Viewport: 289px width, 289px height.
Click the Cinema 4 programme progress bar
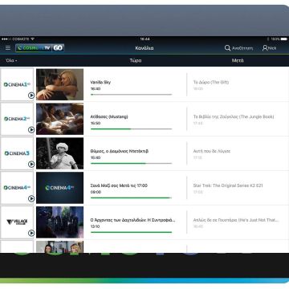(131, 197)
